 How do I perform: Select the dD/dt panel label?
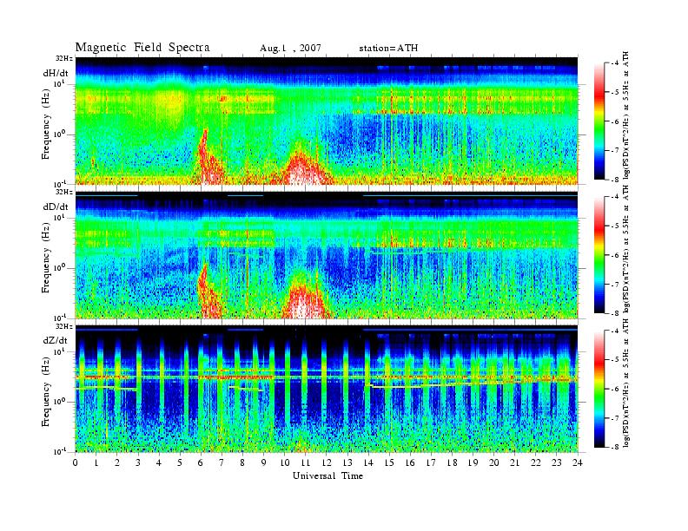click(56, 206)
